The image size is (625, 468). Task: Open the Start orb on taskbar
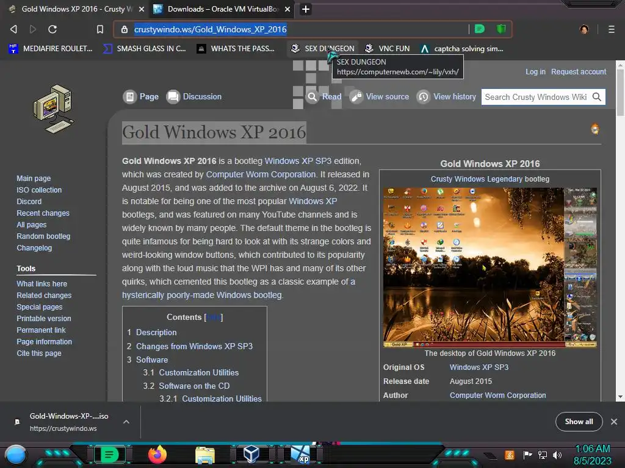[15, 455]
